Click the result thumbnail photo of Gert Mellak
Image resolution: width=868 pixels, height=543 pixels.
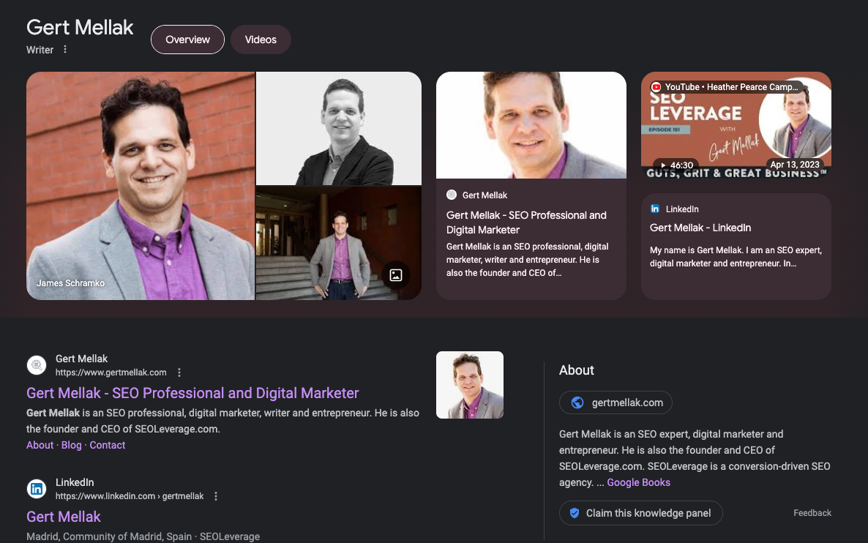[470, 385]
